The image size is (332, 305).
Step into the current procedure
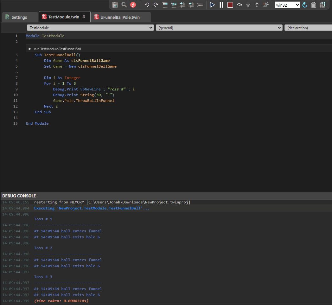(x=248, y=4)
